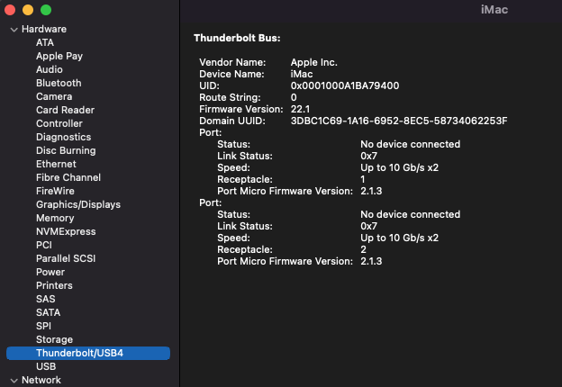The height and width of the screenshot is (387, 562).
Task: Collapse the Network section chevron
Action: pos(14,381)
